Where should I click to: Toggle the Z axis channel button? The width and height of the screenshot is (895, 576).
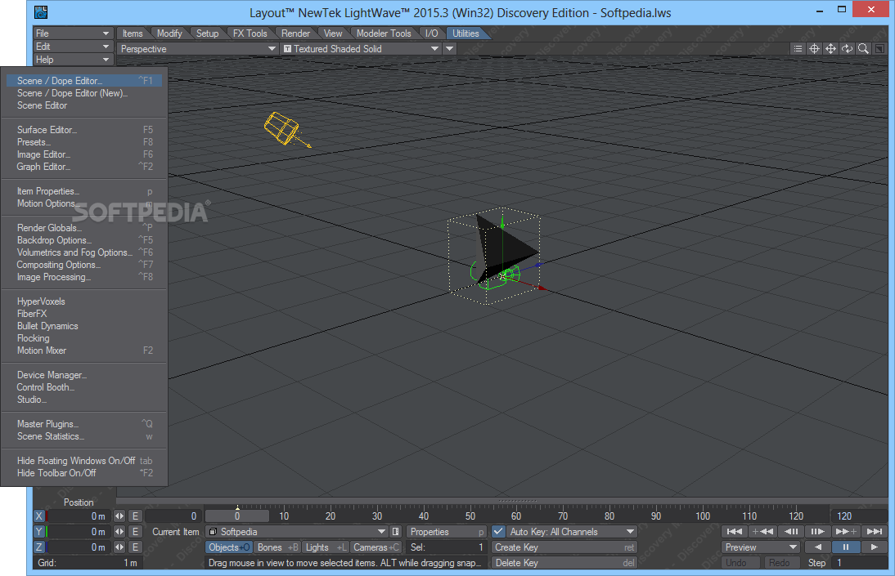point(38,547)
